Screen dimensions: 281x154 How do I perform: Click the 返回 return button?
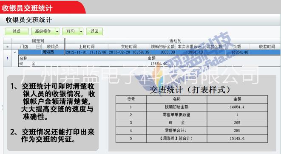tap(94, 31)
